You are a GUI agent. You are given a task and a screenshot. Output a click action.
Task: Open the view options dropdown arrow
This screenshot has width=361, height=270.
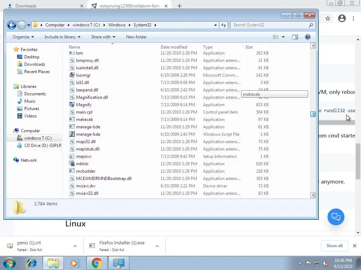tap(283, 37)
